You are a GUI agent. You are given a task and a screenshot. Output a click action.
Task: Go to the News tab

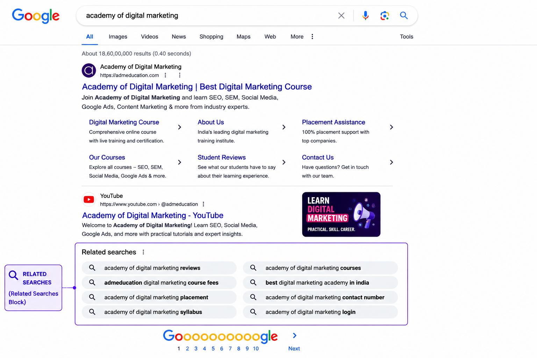[x=179, y=37]
